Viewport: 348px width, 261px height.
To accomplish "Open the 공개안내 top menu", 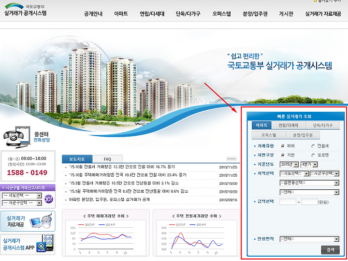I will pyautogui.click(x=93, y=13).
